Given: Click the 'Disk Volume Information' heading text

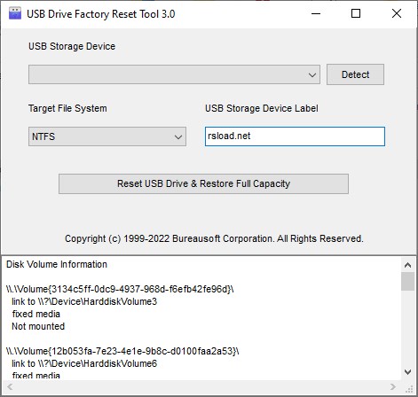Looking at the screenshot, I should click(x=57, y=264).
